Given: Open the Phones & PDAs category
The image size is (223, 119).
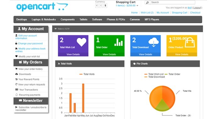Looking at the screenshot, I should coord(116,19).
